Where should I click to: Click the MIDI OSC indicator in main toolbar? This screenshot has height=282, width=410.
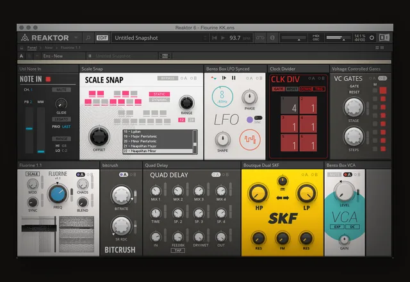coord(316,38)
